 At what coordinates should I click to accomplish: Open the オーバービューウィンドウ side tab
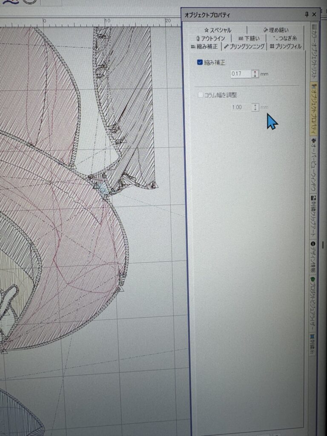314,165
